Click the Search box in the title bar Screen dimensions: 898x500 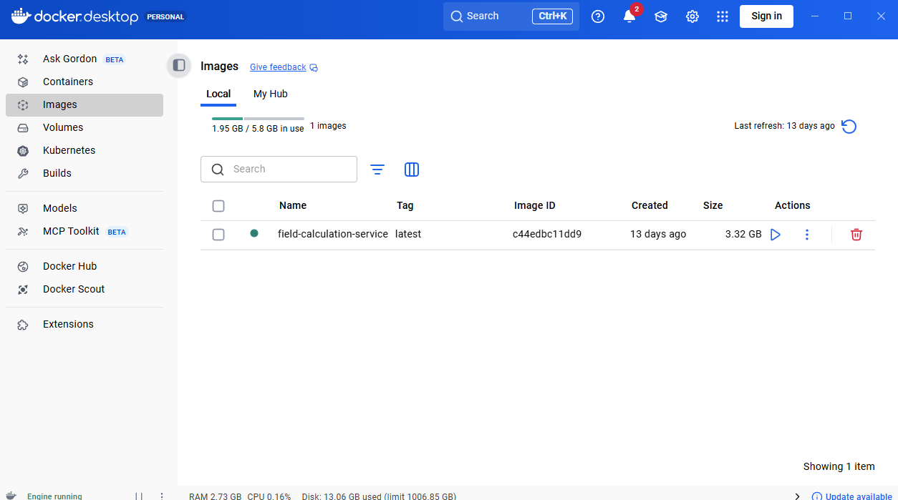pyautogui.click(x=511, y=16)
